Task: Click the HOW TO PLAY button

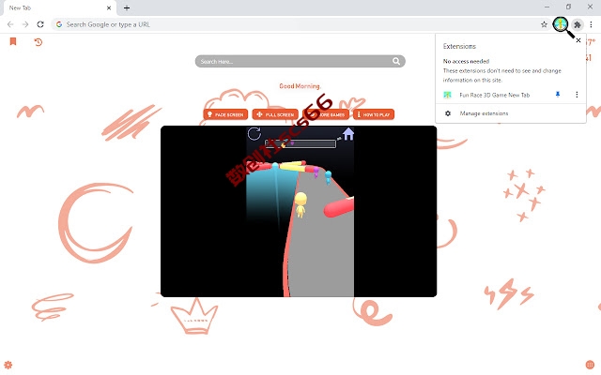Action: coord(374,114)
